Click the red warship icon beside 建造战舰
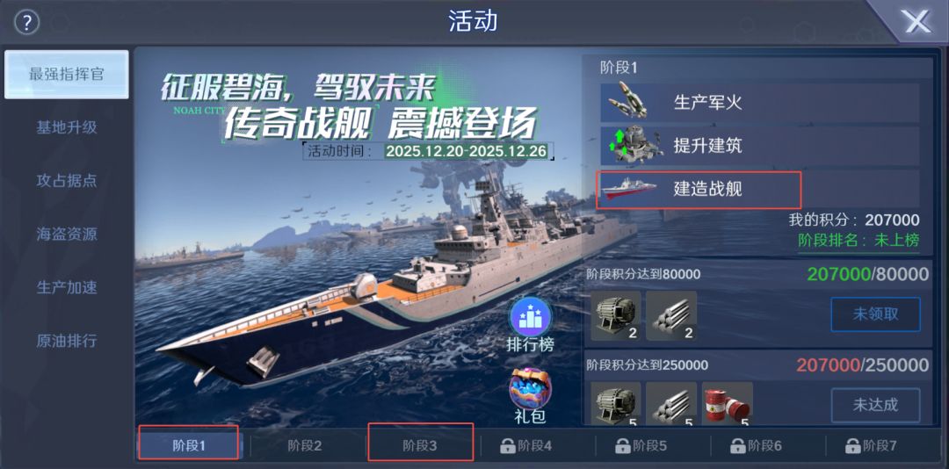Viewport: 949px width, 469px height. (x=628, y=189)
